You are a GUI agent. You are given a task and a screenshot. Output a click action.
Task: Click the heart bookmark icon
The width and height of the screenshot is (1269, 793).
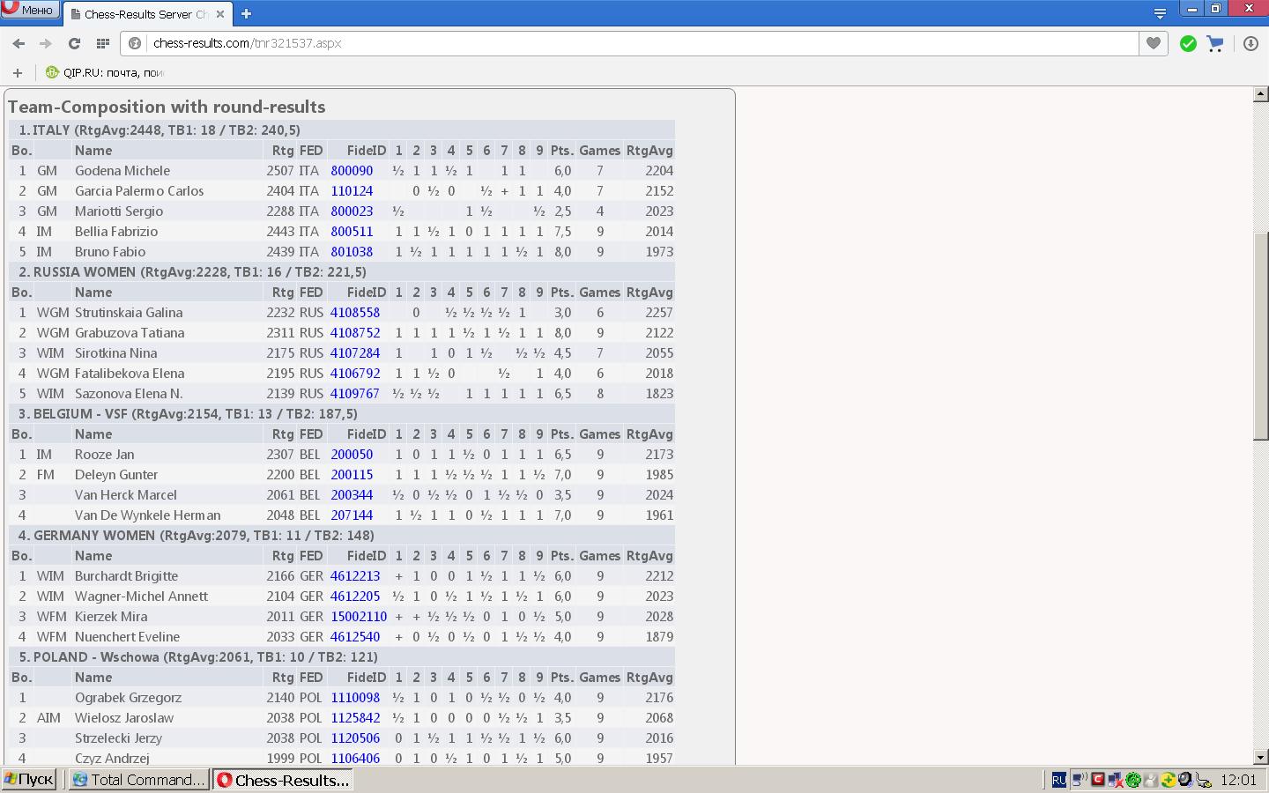pyautogui.click(x=1153, y=43)
